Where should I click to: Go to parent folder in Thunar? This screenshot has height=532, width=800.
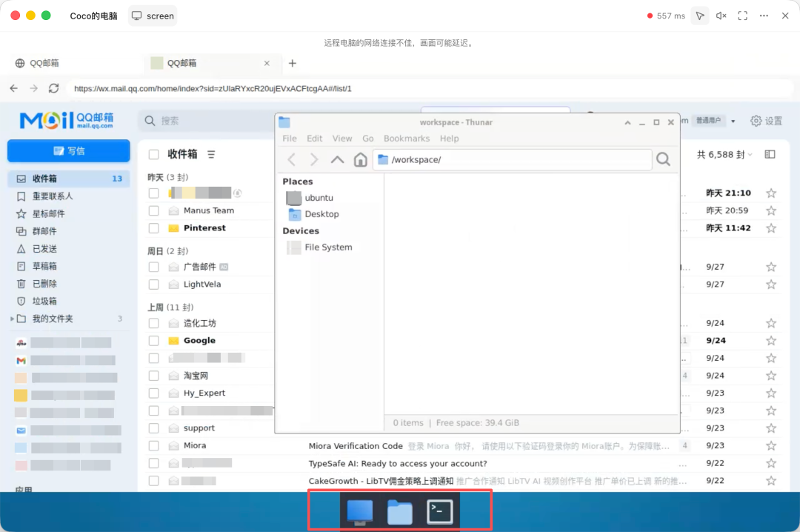[337, 160]
